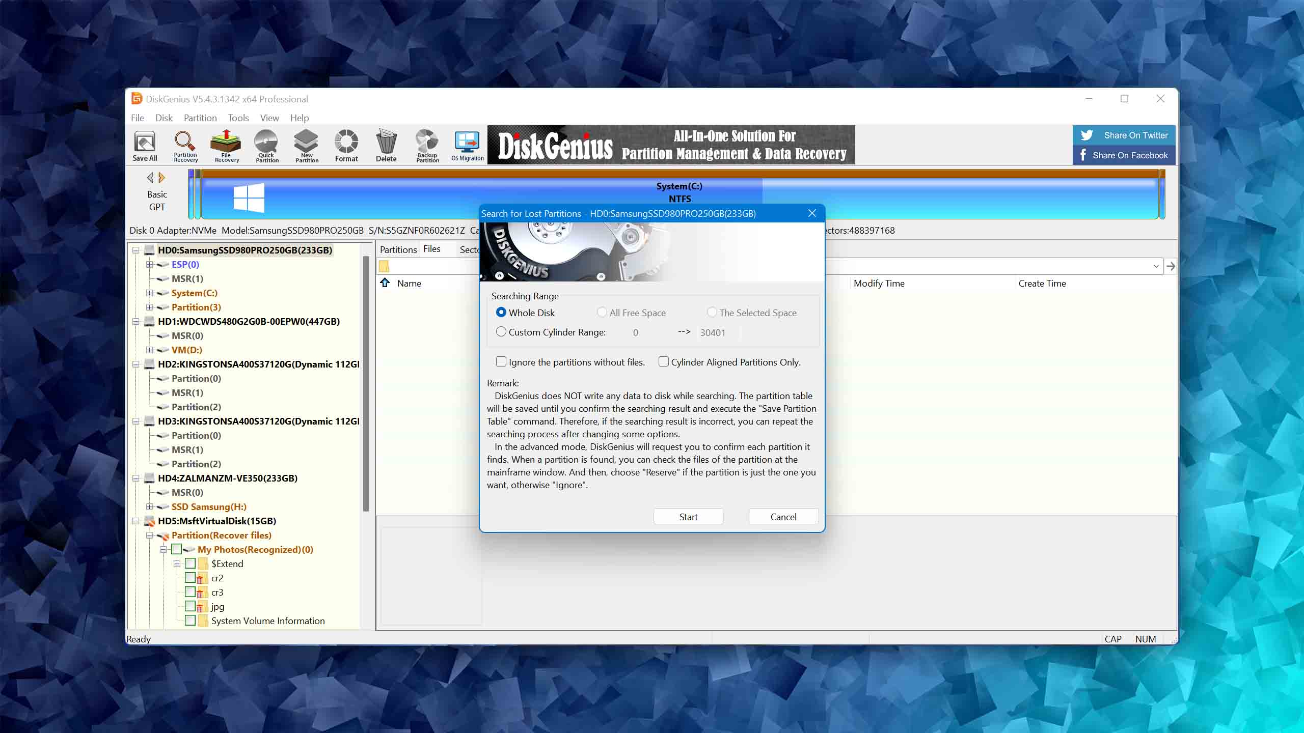Expand the System(C:) tree node
The height and width of the screenshot is (733, 1304).
pyautogui.click(x=149, y=293)
